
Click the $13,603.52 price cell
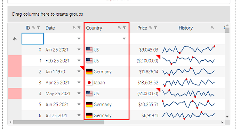(145, 83)
